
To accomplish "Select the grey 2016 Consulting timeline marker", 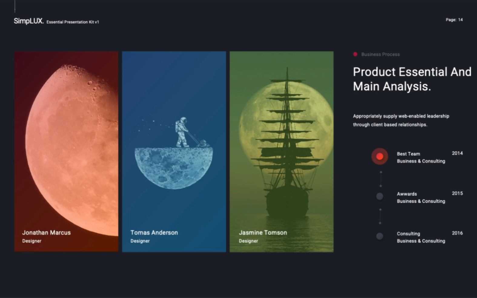I will tap(379, 236).
